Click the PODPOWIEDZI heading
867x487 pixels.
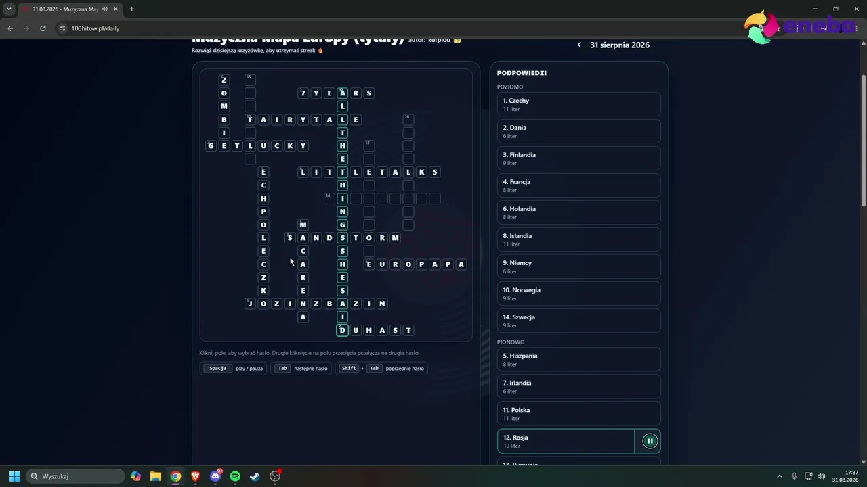pyautogui.click(x=522, y=73)
